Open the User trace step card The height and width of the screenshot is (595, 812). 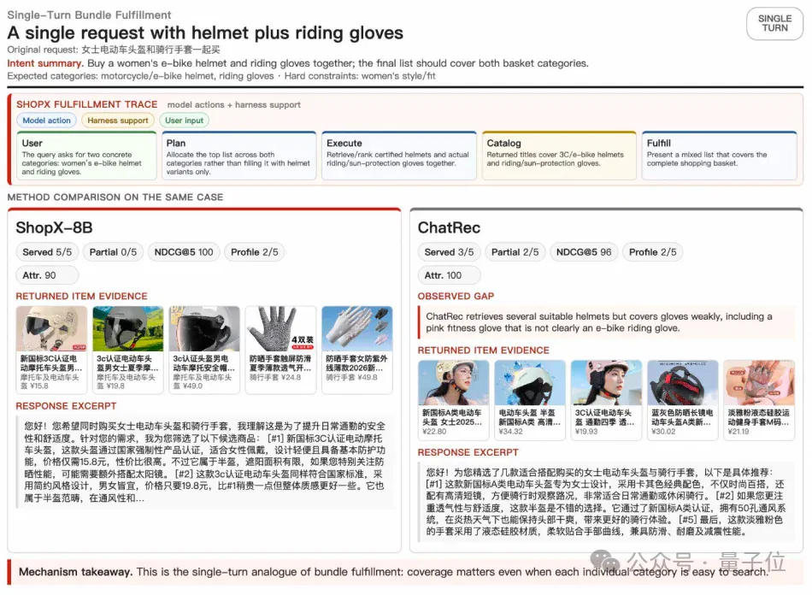click(86, 156)
